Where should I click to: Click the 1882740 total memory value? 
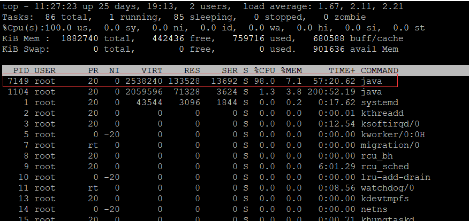pyautogui.click(x=80, y=39)
